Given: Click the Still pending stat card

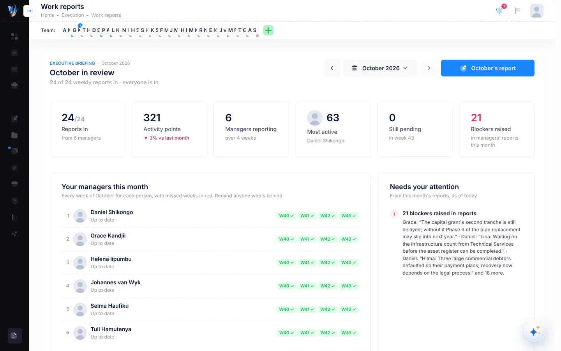Looking at the screenshot, I should 415,129.
